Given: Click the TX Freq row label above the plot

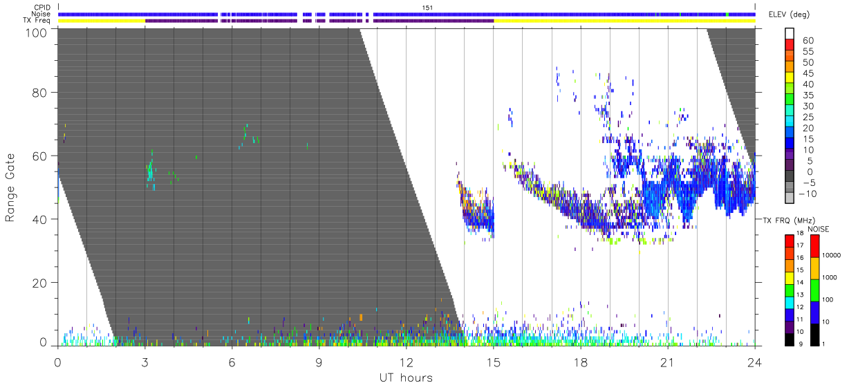Looking at the screenshot, I should [x=36, y=21].
